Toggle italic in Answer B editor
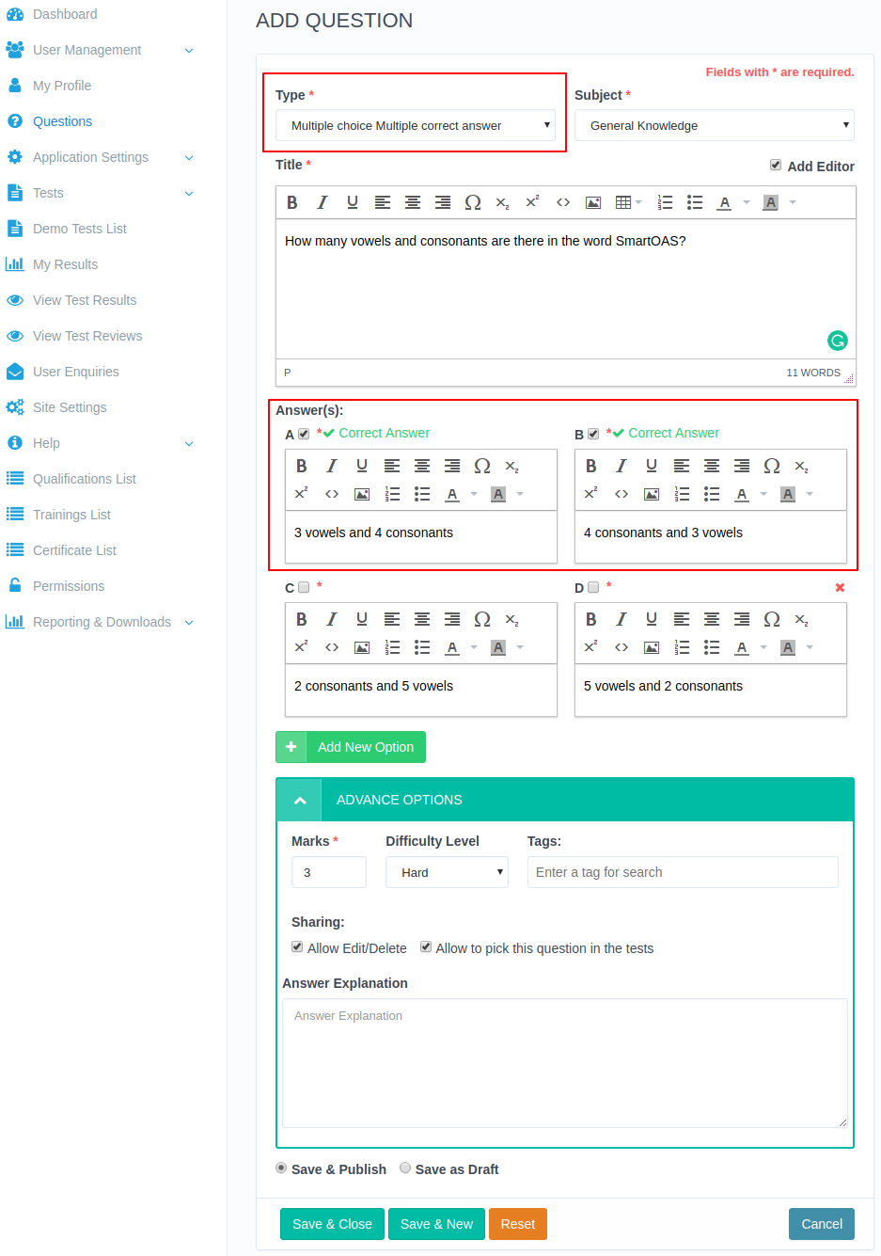Image resolution: width=881 pixels, height=1256 pixels. (621, 466)
